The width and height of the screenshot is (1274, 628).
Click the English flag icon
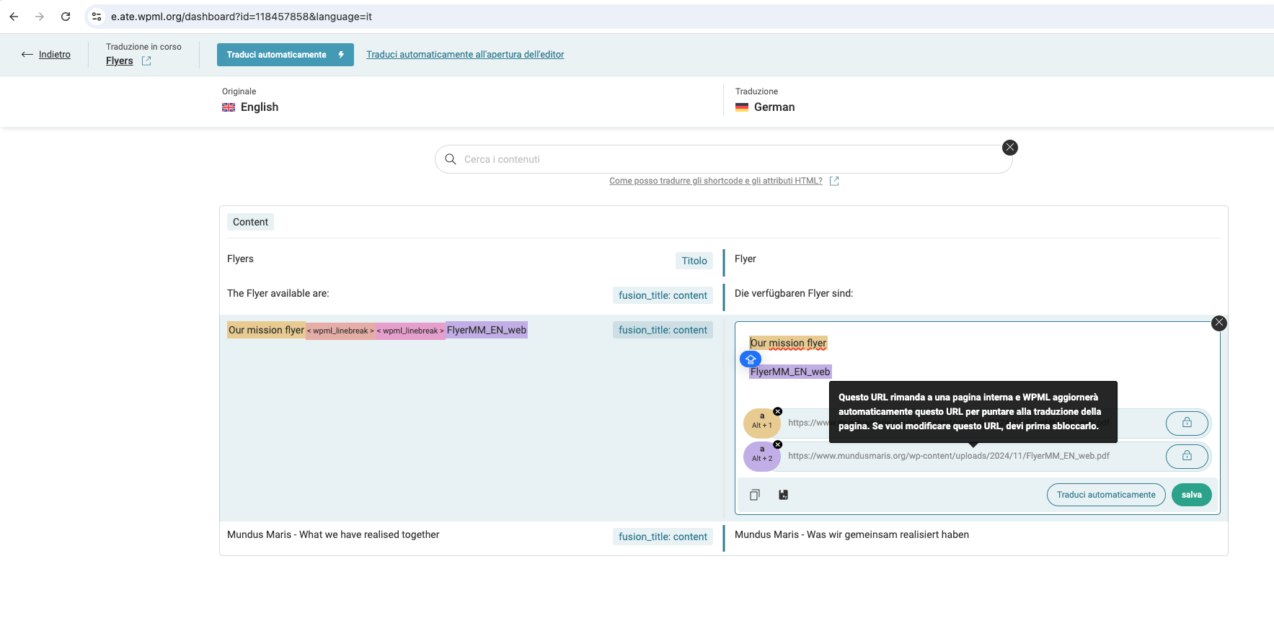click(229, 107)
